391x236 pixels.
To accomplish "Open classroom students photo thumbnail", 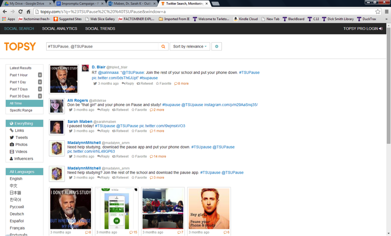I will pyautogui.click(x=163, y=208).
